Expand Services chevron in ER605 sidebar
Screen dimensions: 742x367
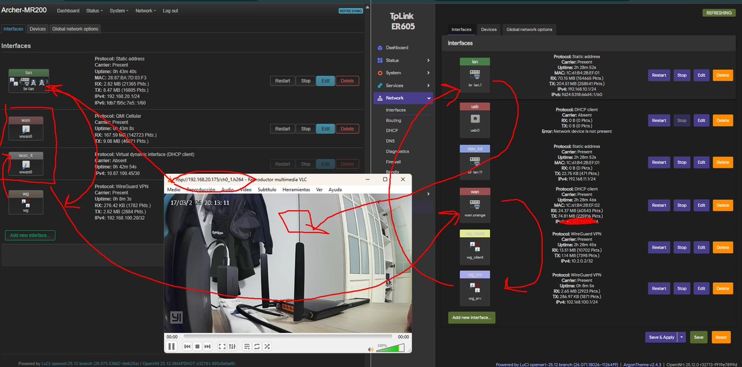point(428,85)
